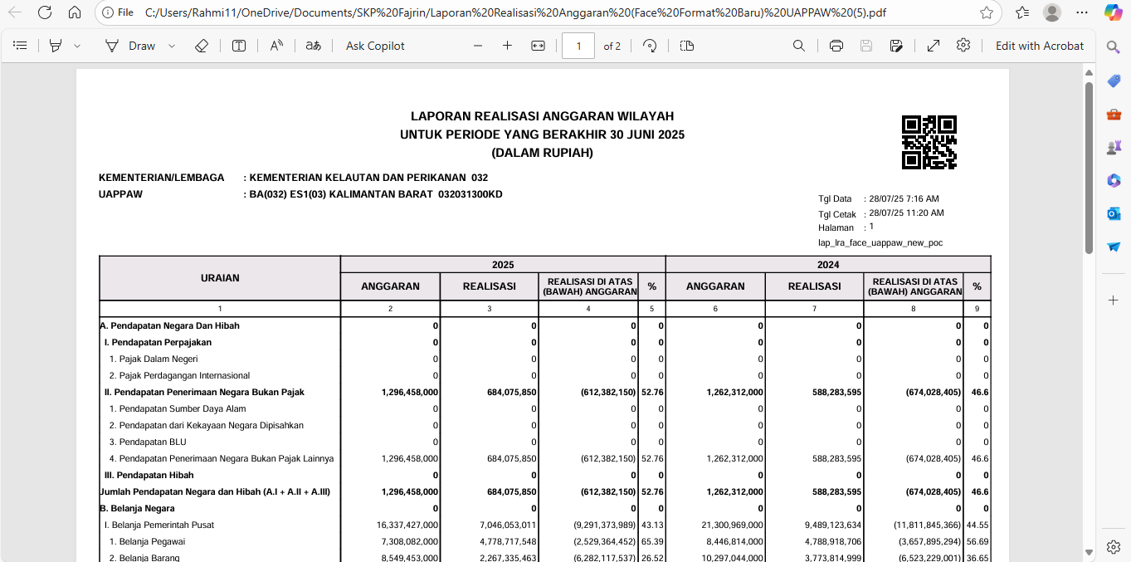Open the Tools briefcase icon in the sidebar
Screen dimensions: 1131x562
coord(1114,114)
